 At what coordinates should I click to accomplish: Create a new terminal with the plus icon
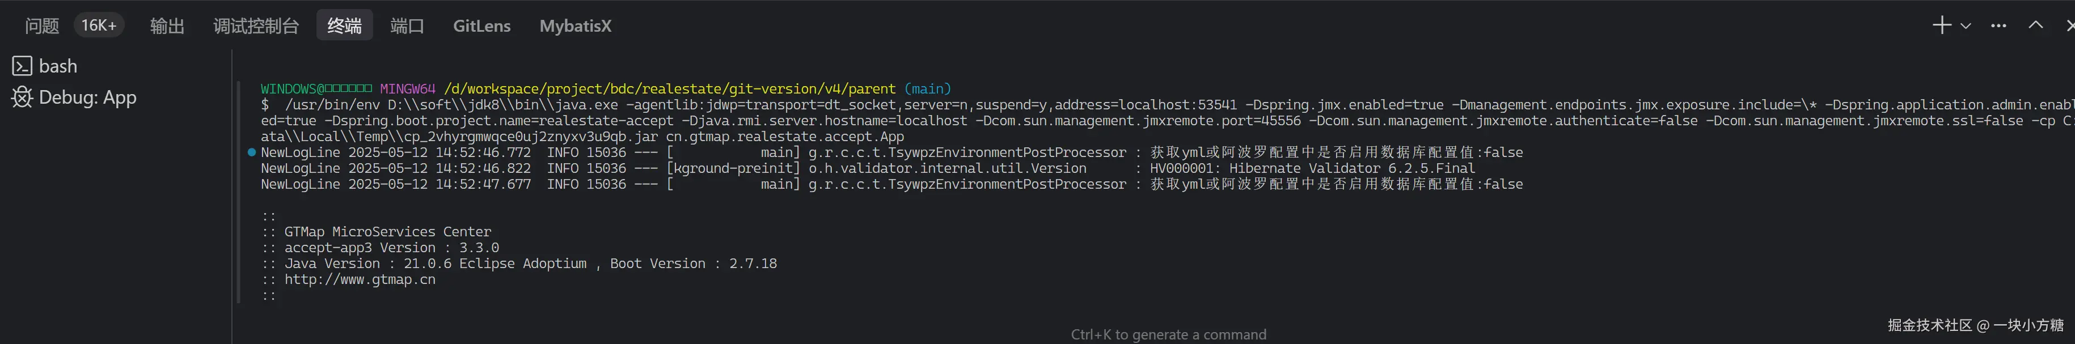[x=1941, y=26]
